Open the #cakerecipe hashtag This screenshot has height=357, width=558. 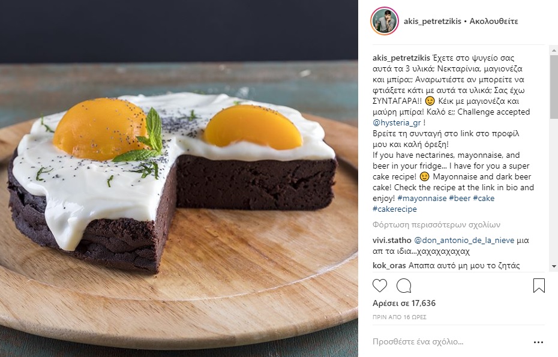(395, 209)
